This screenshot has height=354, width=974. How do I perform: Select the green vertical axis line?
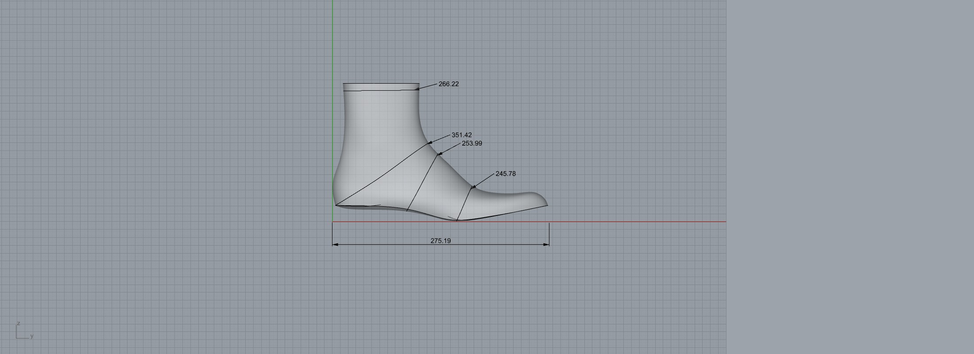pyautogui.click(x=332, y=44)
